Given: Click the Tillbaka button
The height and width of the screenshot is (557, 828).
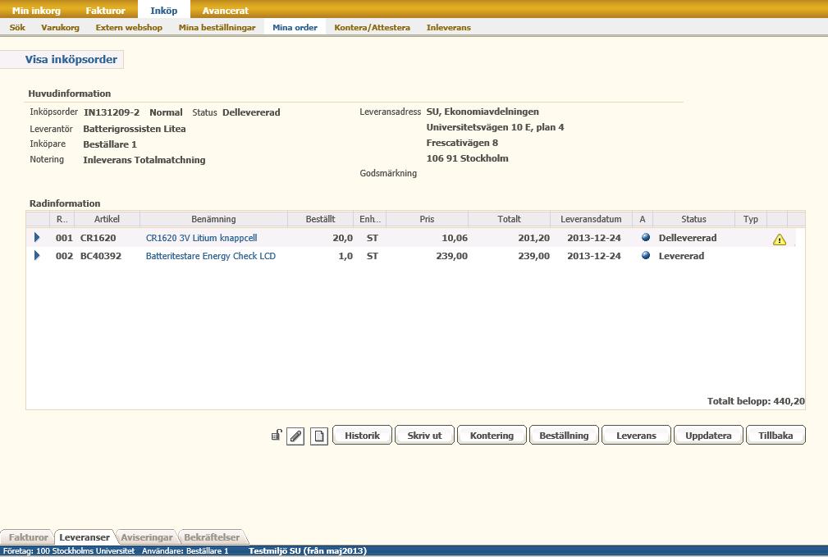Looking at the screenshot, I should (x=775, y=436).
